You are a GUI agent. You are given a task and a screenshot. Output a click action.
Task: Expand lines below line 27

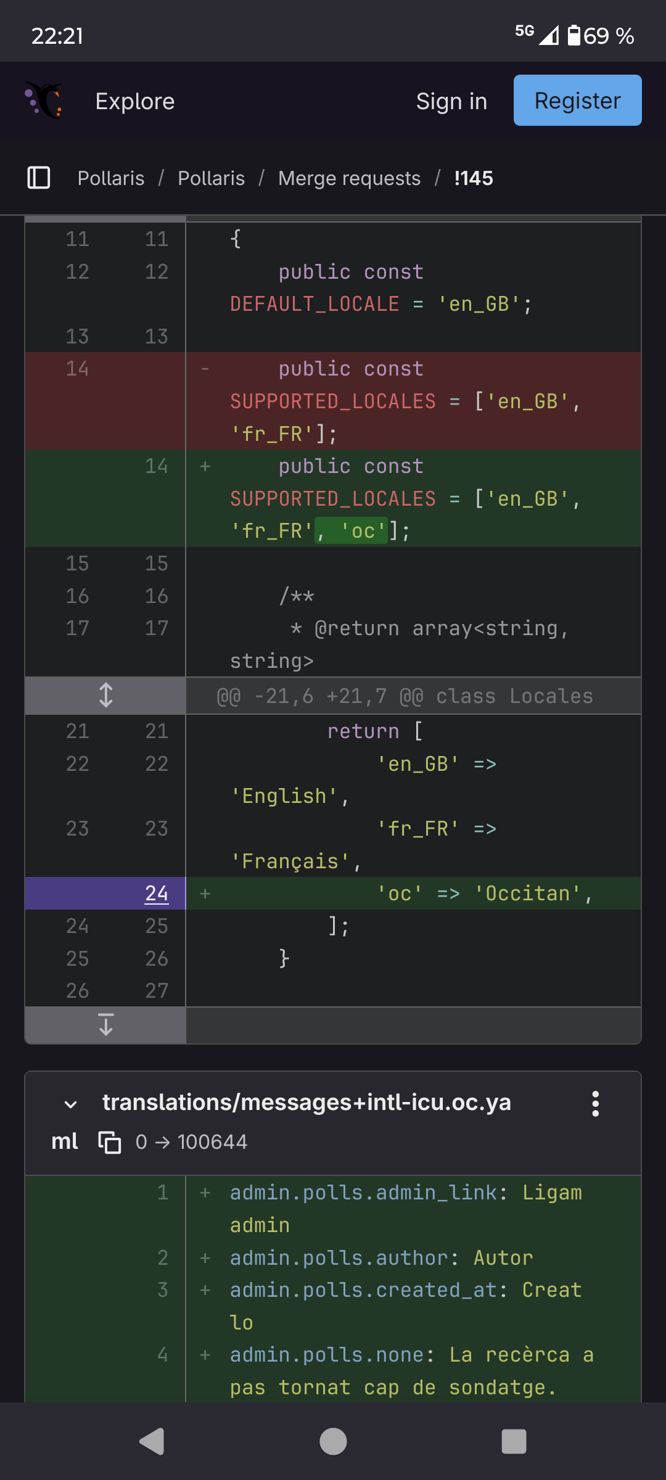click(x=105, y=1024)
